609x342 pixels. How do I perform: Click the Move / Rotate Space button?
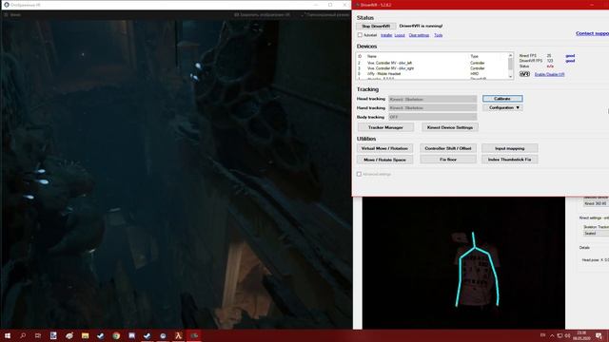tap(384, 160)
